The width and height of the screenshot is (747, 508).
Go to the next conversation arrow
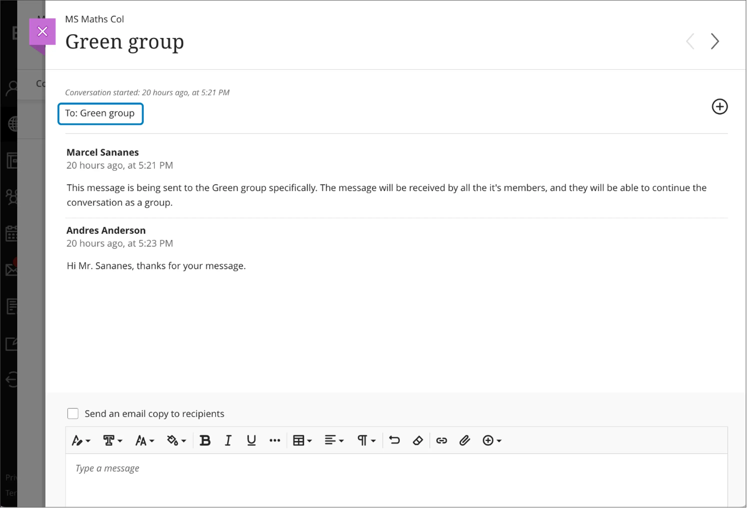pos(714,41)
